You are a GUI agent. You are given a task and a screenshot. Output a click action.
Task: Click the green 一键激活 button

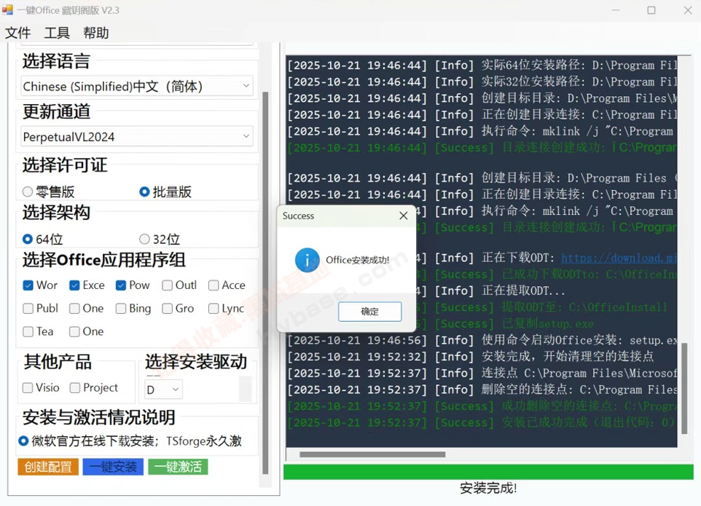pos(178,467)
